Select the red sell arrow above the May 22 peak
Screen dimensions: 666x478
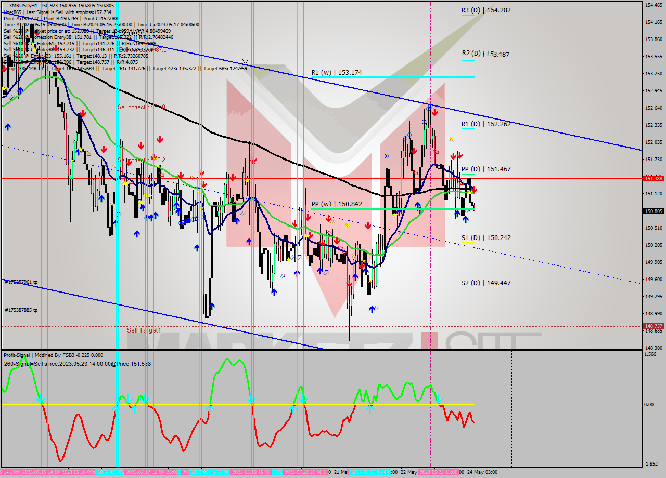pos(434,112)
